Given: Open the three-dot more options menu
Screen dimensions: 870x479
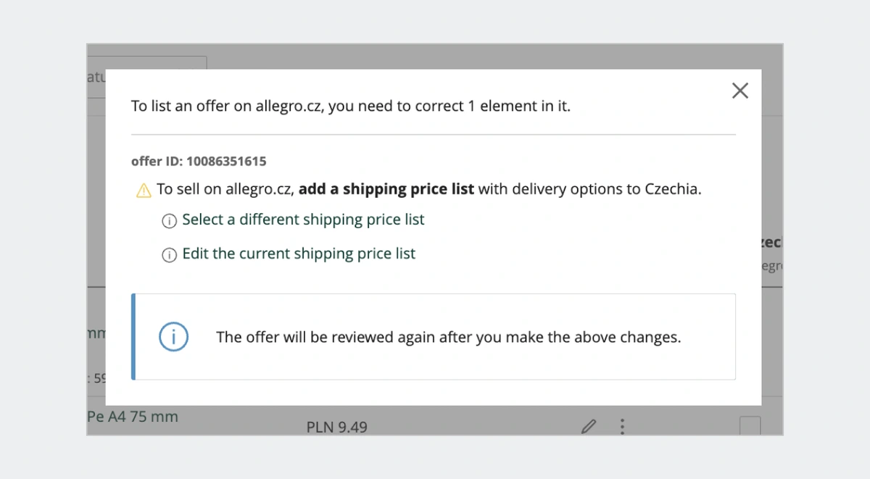Looking at the screenshot, I should pyautogui.click(x=622, y=426).
